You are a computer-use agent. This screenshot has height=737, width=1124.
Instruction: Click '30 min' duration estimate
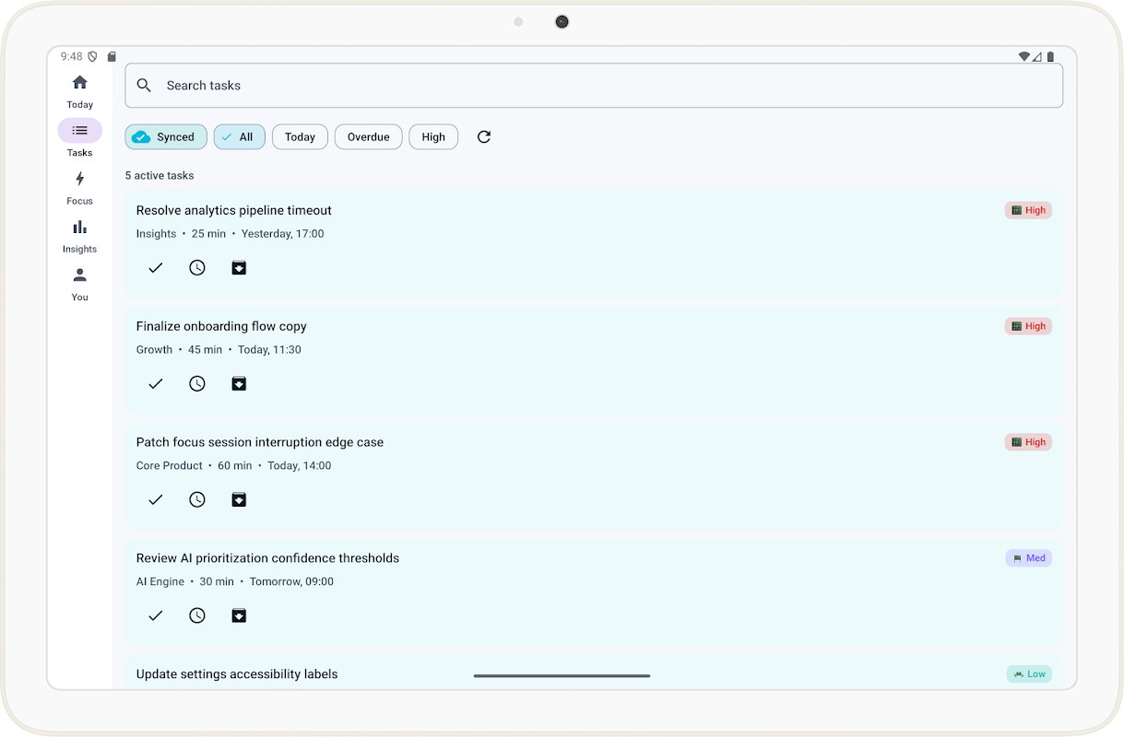coord(217,582)
